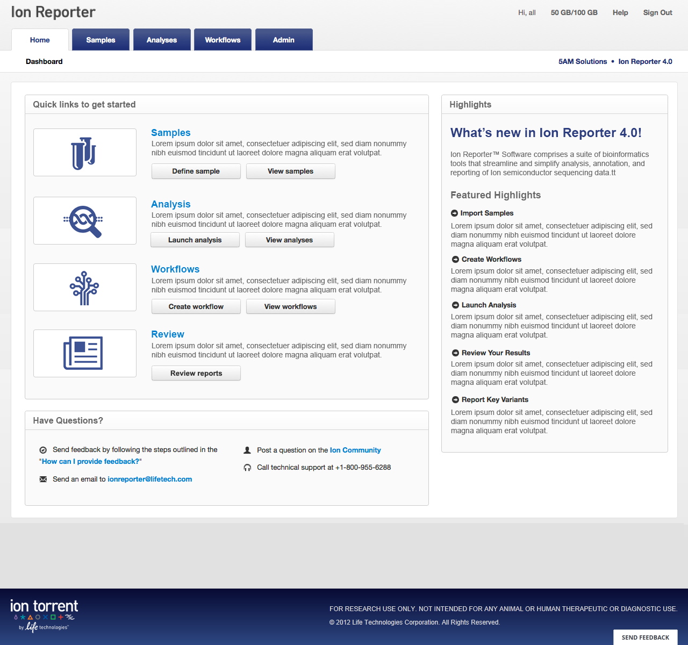Click the headset technical support icon
The image size is (688, 645).
pyautogui.click(x=247, y=468)
